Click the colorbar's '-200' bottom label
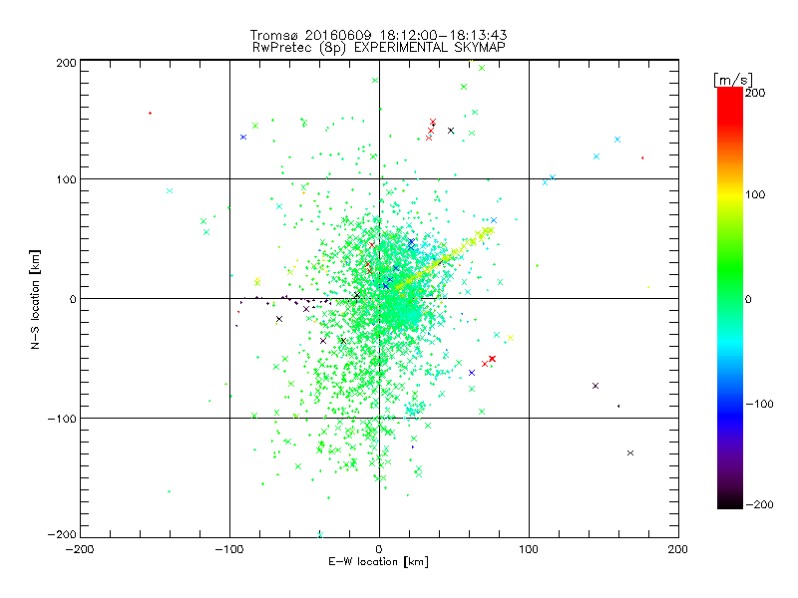This screenshot has height=598, width=798. coord(759,504)
